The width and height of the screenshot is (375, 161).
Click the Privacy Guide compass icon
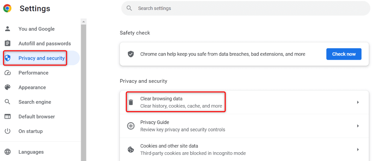pos(131,126)
